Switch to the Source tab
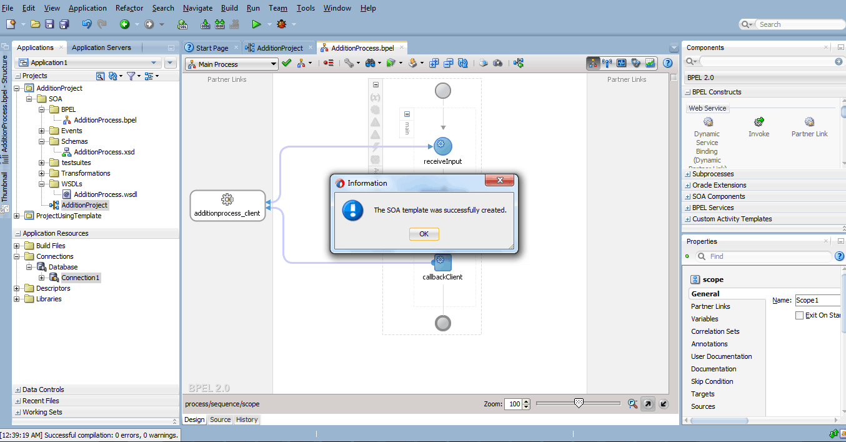 [220, 419]
